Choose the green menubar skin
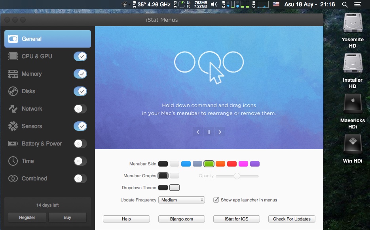 [209, 164]
